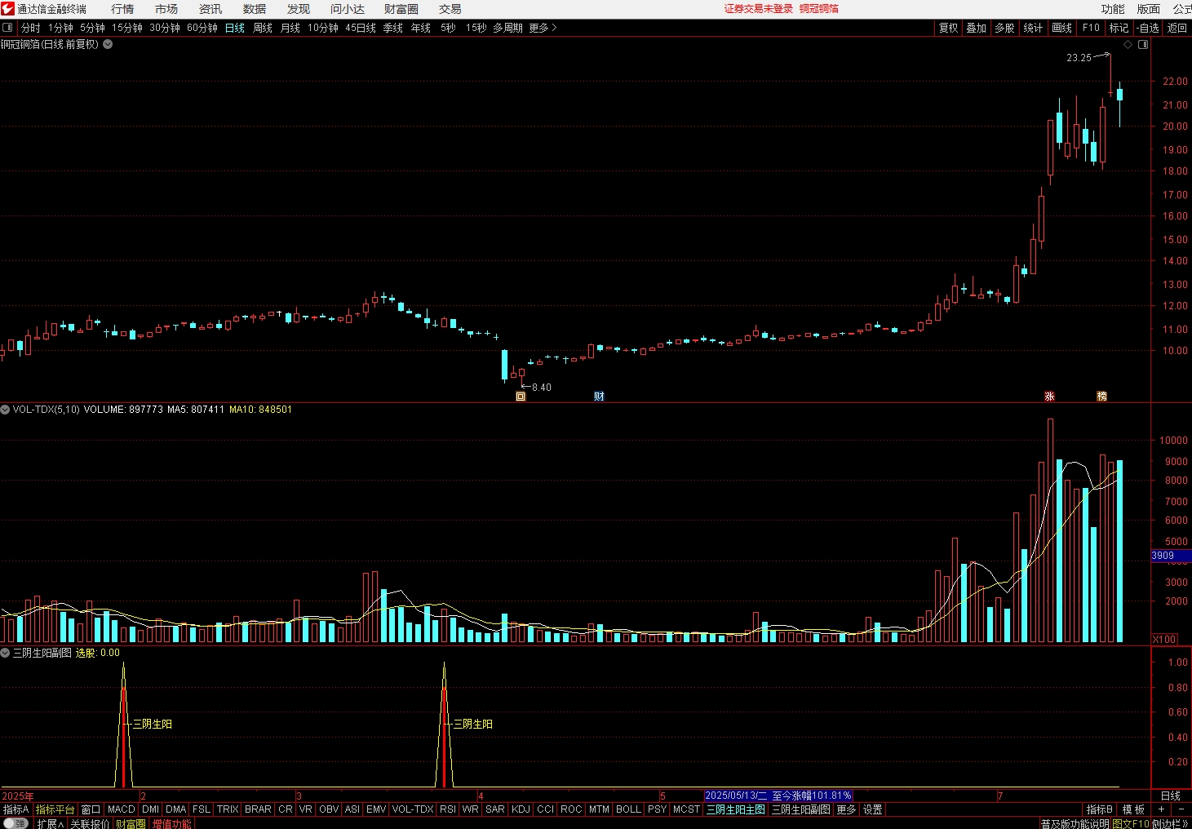Open the 关联报价 tab
Viewport: 1192px width, 829px height.
point(90,823)
